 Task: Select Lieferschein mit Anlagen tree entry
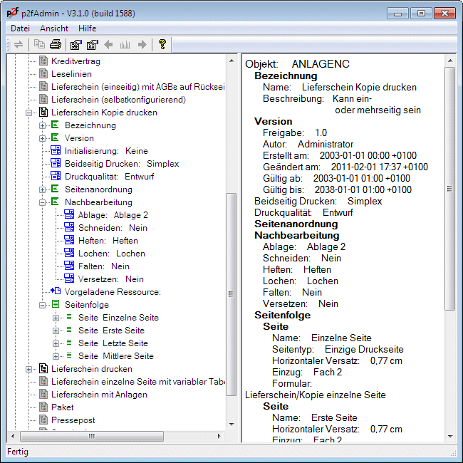click(99, 395)
